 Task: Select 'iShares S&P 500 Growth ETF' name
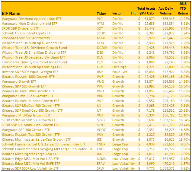[x=24, y=86]
